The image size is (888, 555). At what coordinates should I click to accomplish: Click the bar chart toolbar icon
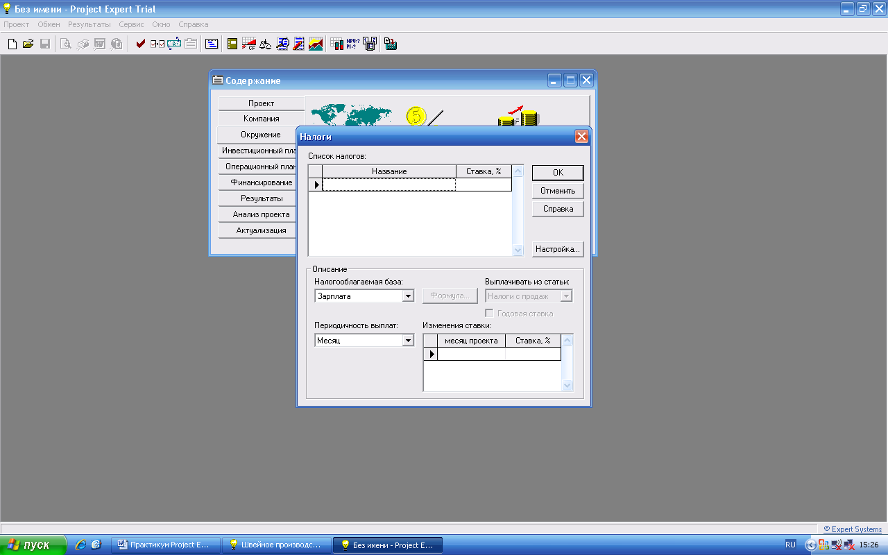pyautogui.click(x=336, y=44)
